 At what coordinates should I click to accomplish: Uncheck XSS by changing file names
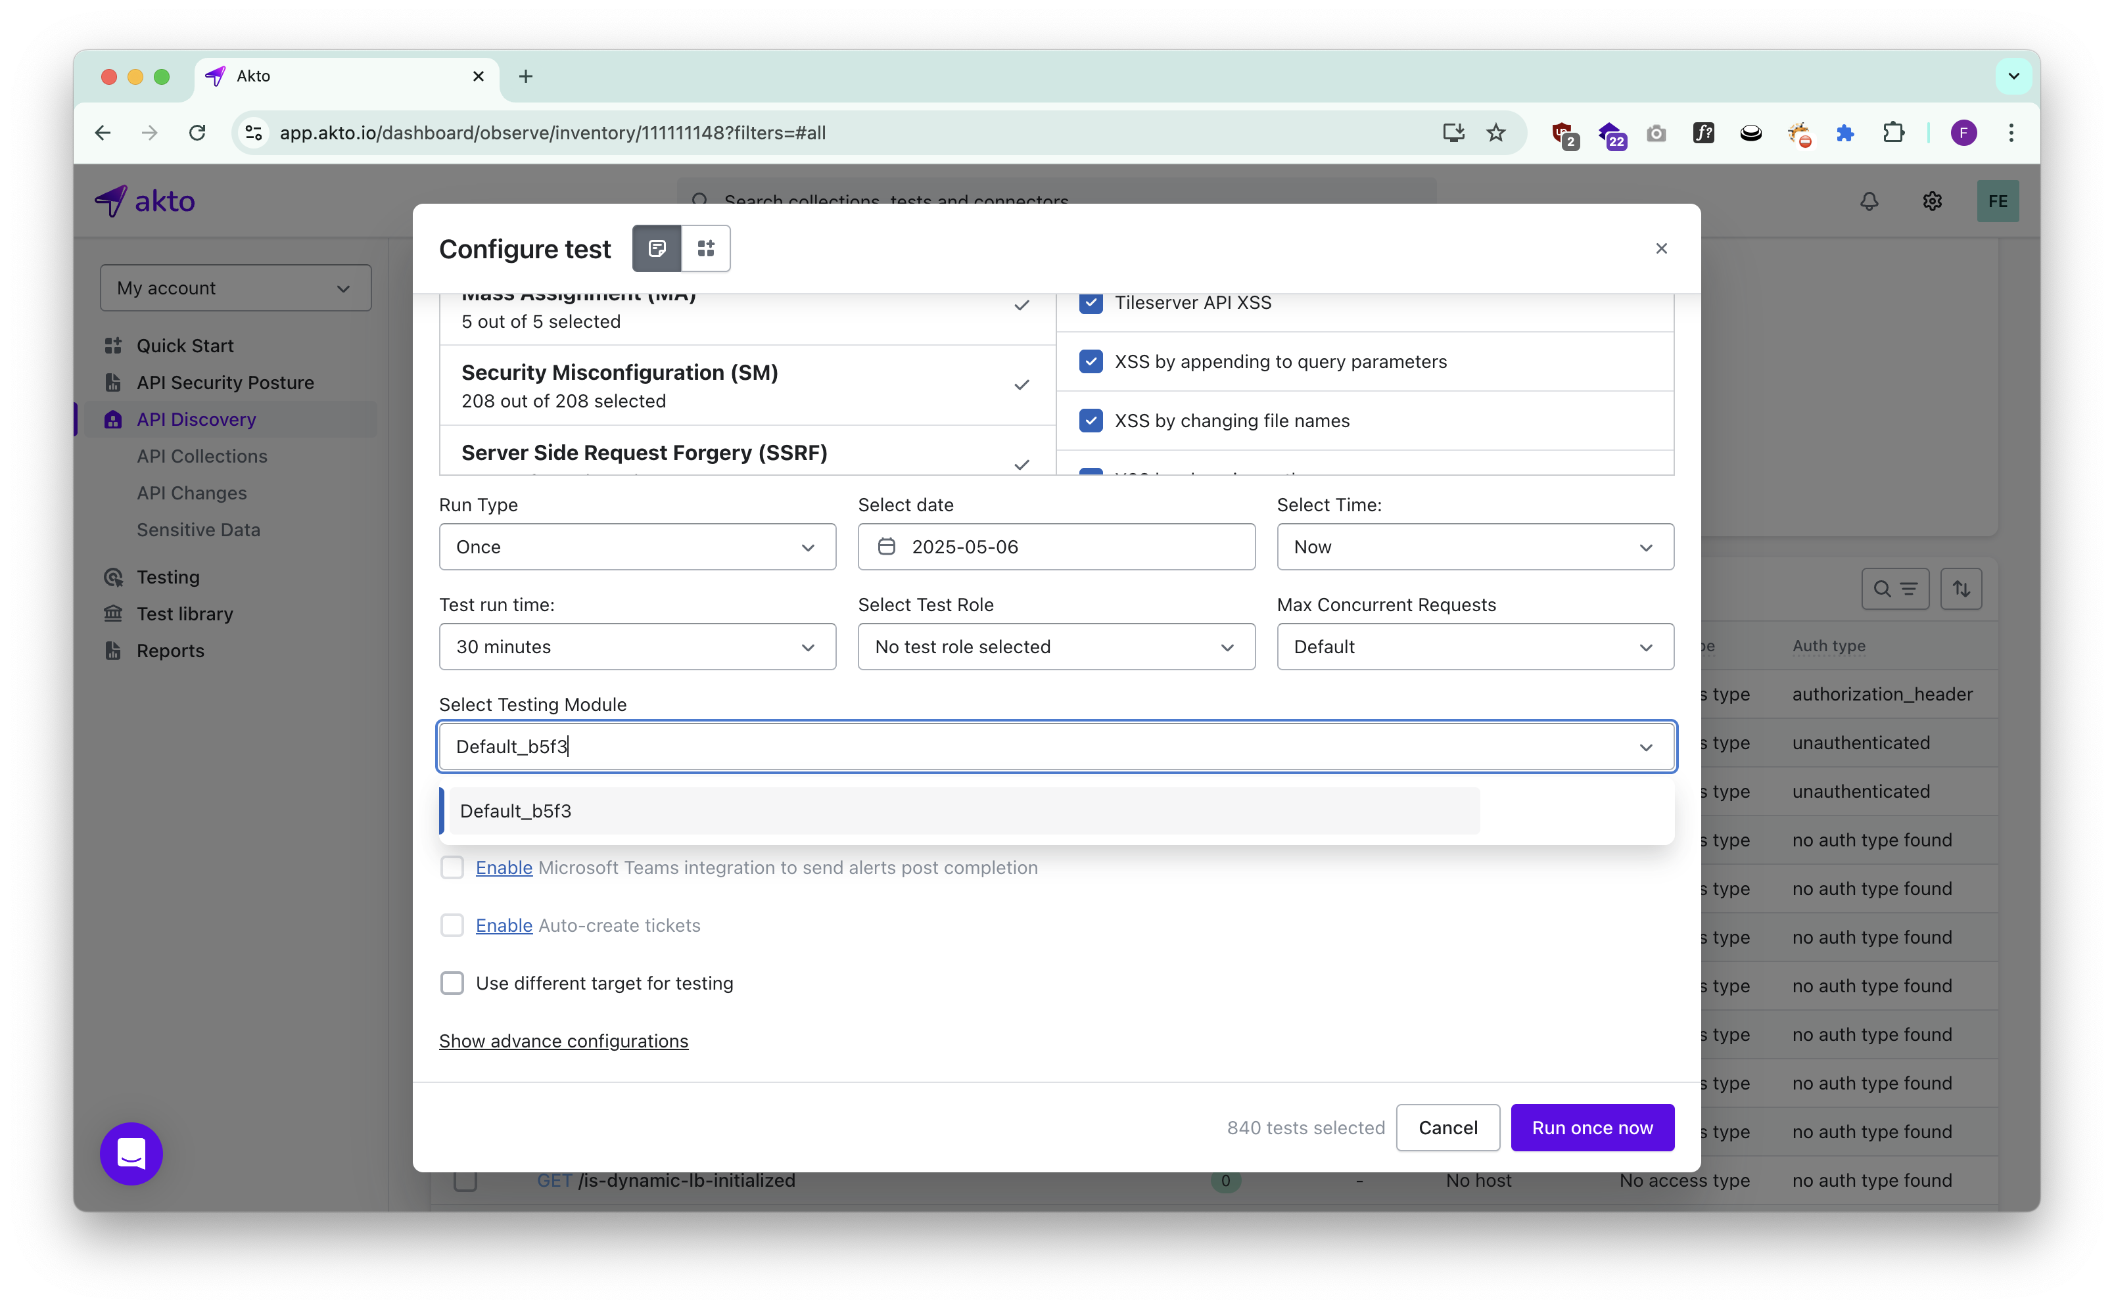point(1091,421)
